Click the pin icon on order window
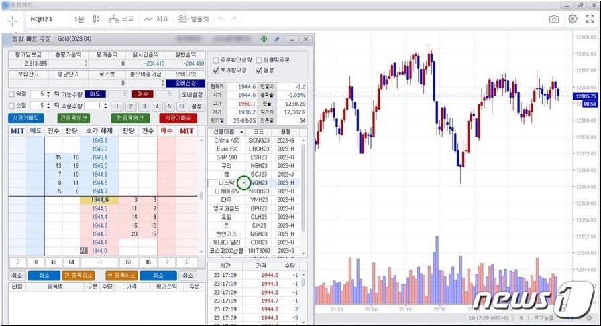This screenshot has height=326, width=601. (x=276, y=39)
